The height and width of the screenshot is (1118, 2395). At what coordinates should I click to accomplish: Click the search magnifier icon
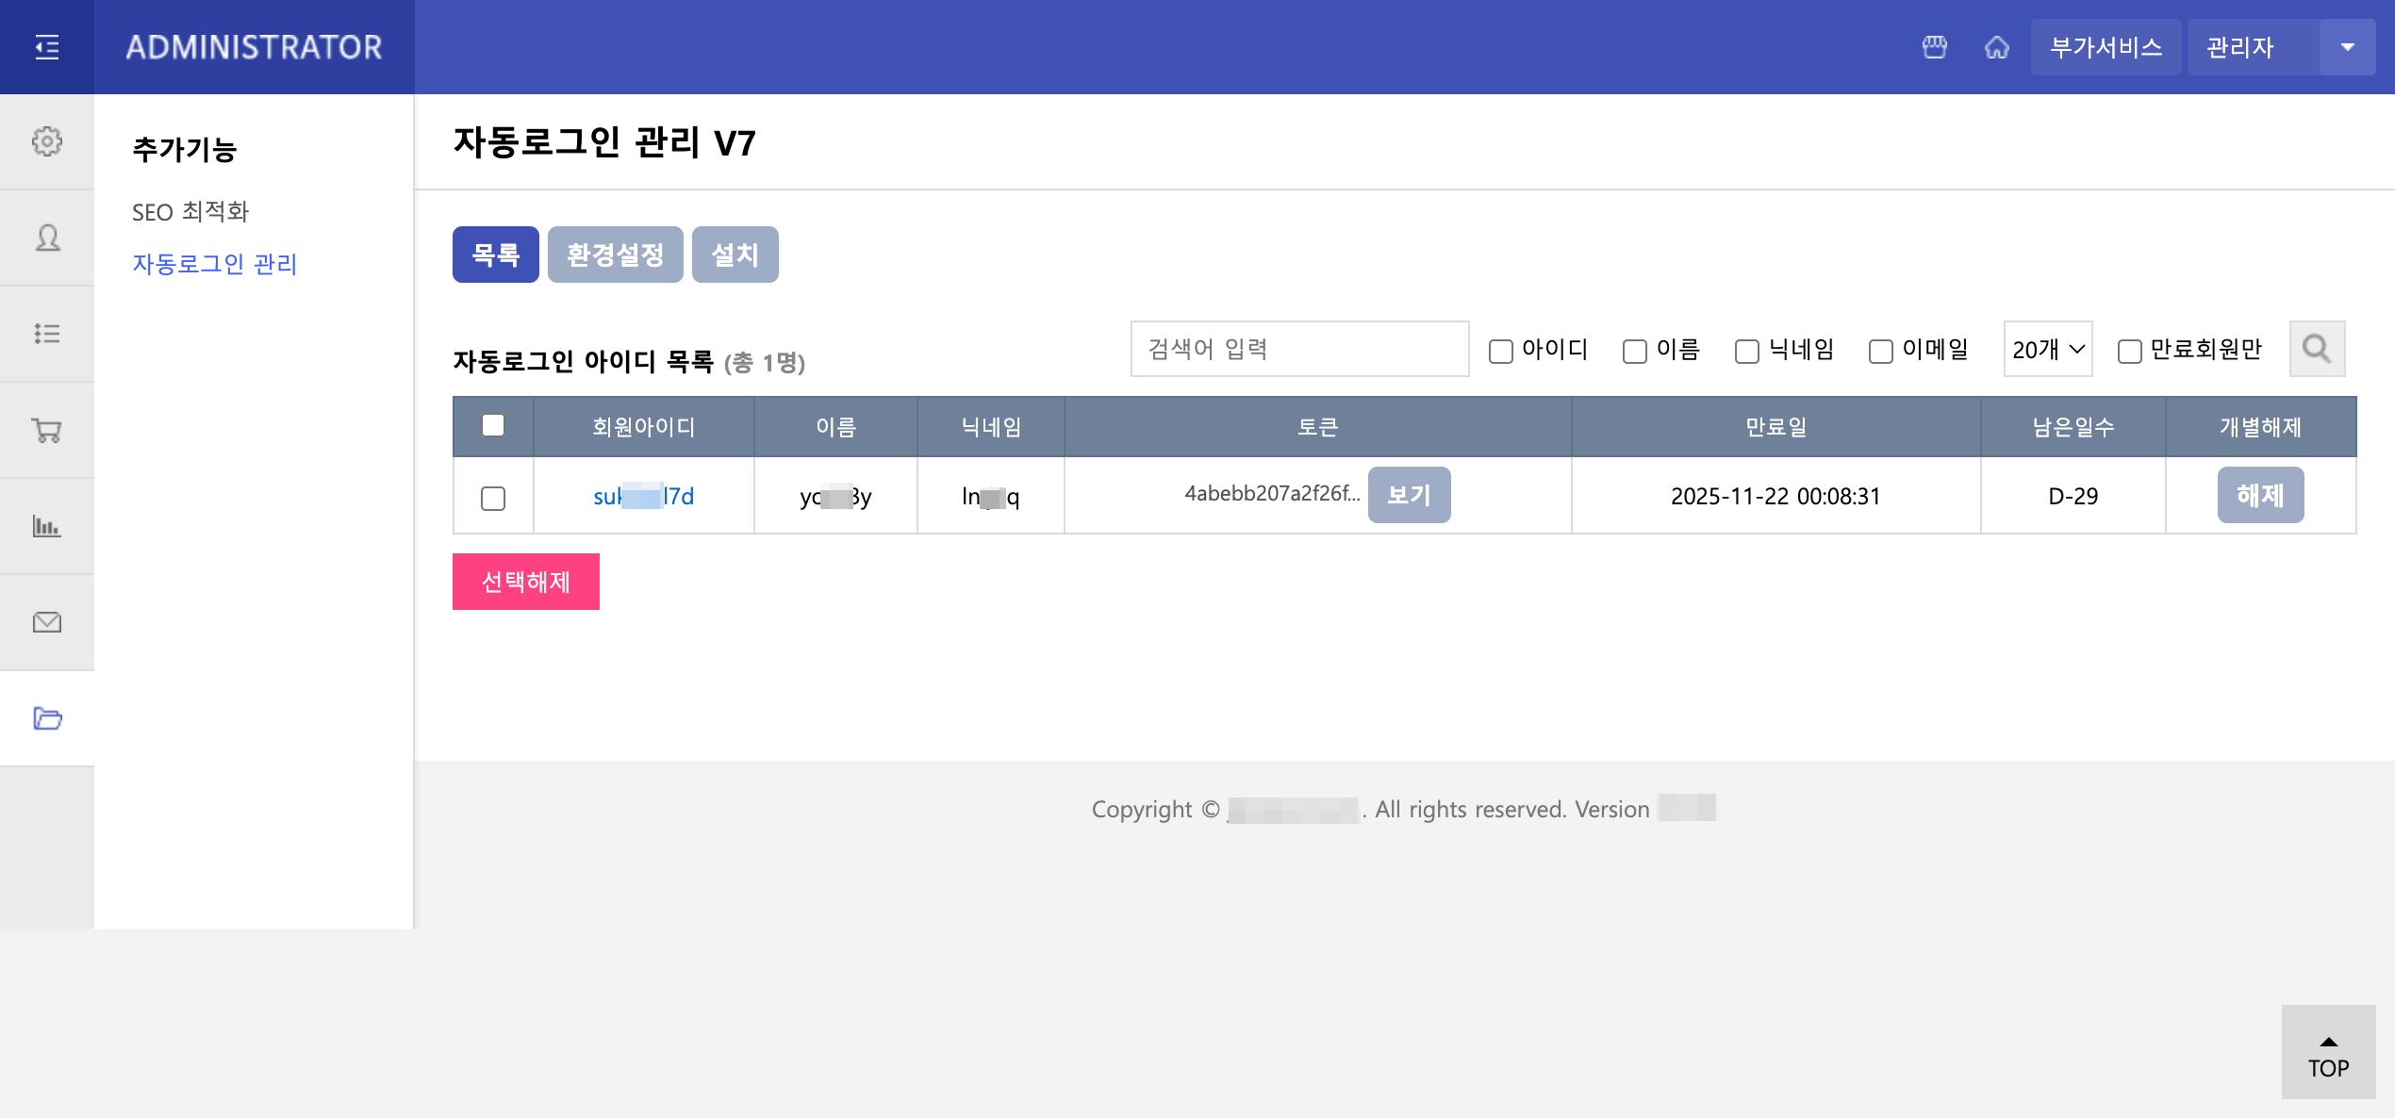pos(2318,349)
